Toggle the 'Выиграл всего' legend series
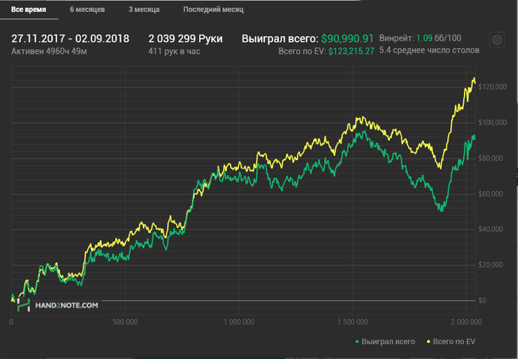The image size is (518, 359). (386, 341)
